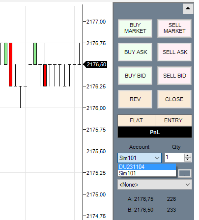Click the FLAT position status cell

tap(136, 120)
